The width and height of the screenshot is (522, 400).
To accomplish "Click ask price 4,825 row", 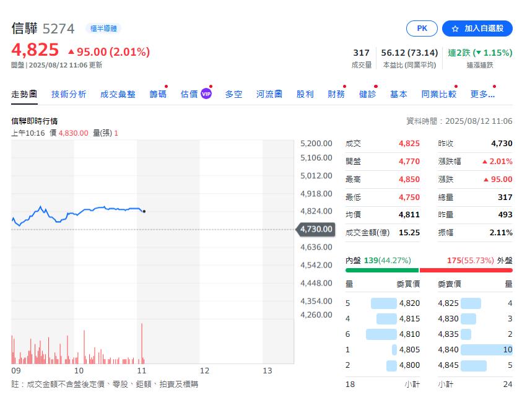I will (x=475, y=303).
